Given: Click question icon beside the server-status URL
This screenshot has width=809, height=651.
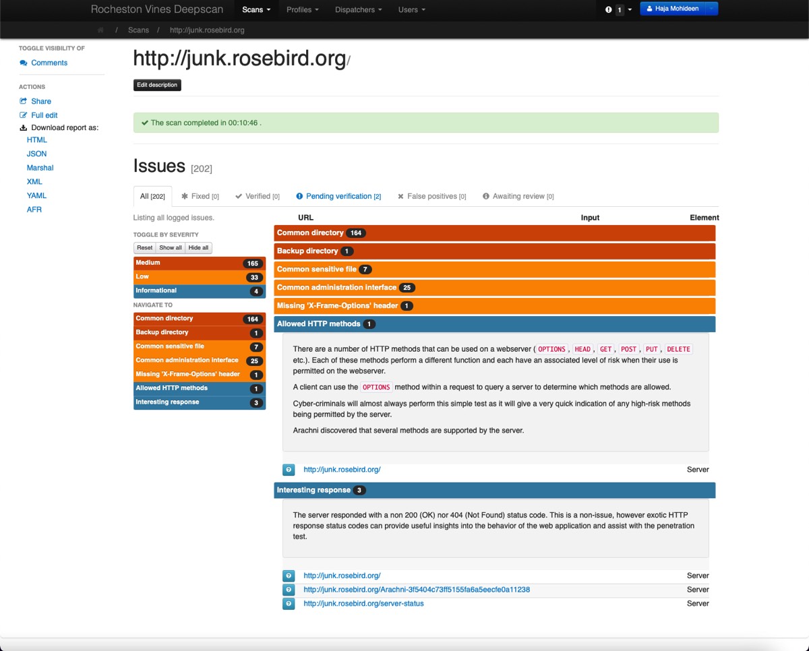Looking at the screenshot, I should [x=289, y=604].
